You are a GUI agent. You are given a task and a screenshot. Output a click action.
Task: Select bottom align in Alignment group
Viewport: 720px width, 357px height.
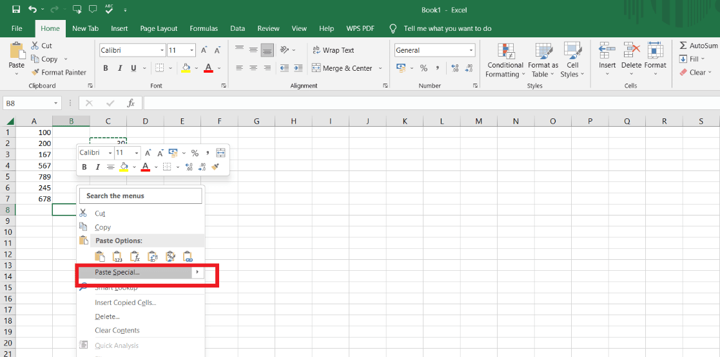268,50
